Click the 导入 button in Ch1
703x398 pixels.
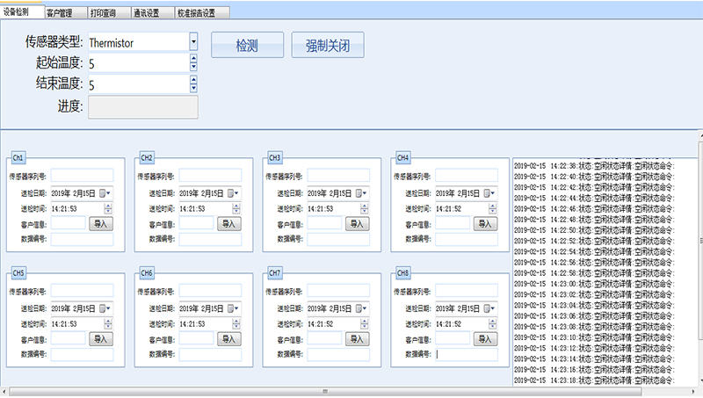(101, 224)
